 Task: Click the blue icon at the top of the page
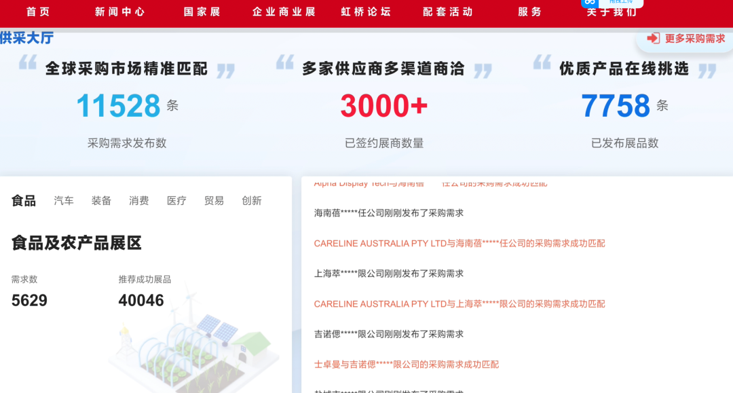pos(590,3)
